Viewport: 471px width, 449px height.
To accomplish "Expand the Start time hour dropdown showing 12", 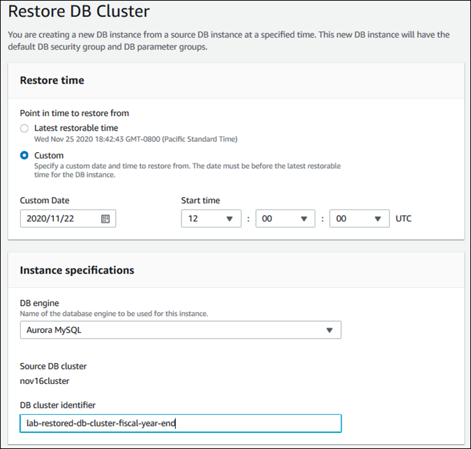I will 211,219.
